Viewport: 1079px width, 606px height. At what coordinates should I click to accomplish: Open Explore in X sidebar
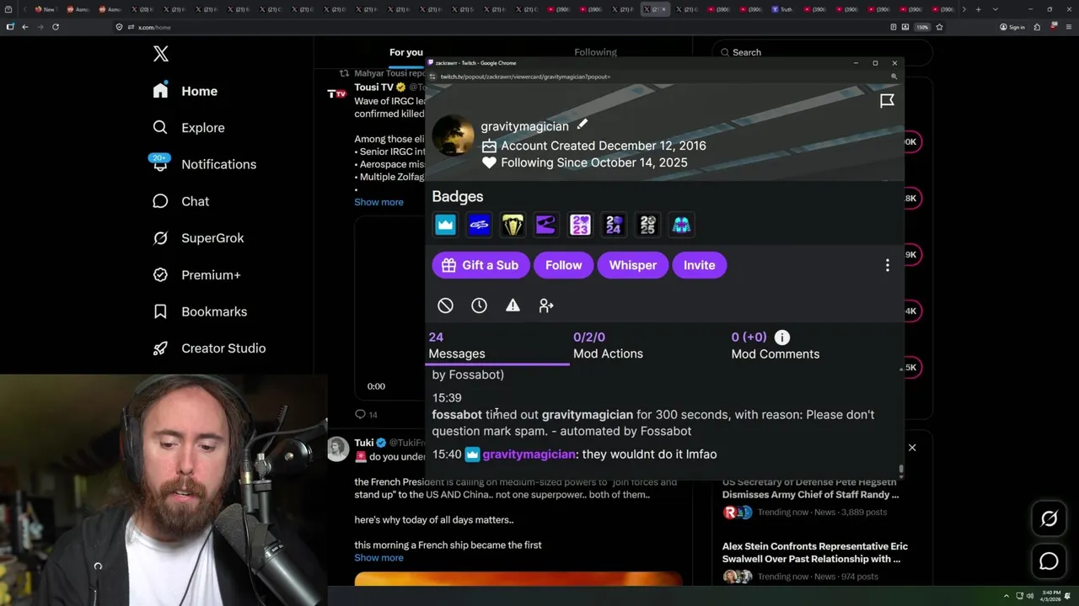tap(189, 128)
